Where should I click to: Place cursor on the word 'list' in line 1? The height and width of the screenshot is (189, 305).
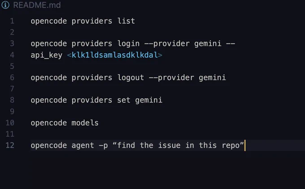(126, 21)
